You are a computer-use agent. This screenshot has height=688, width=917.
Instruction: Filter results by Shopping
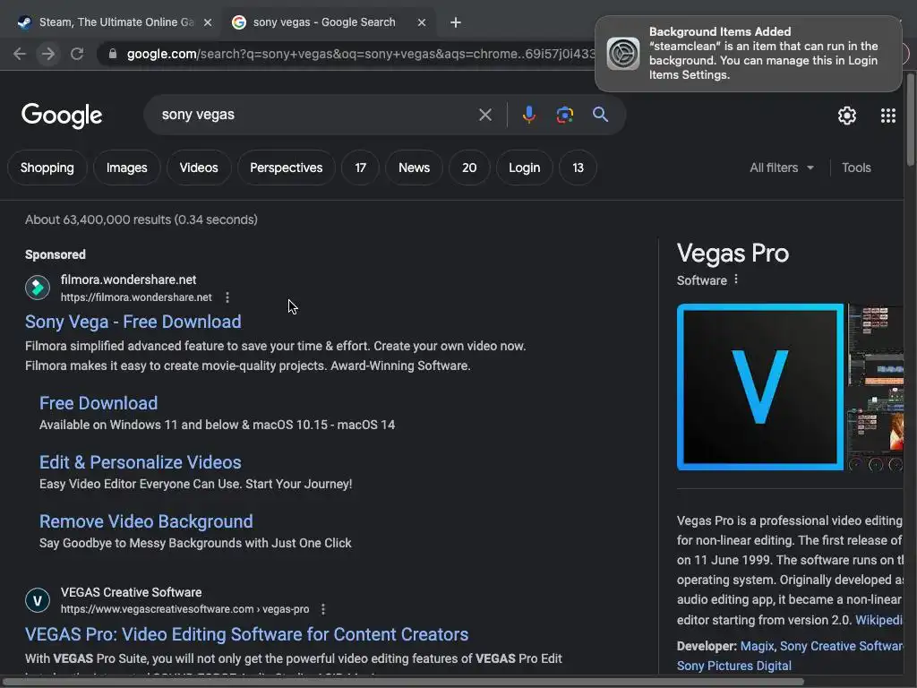point(47,168)
